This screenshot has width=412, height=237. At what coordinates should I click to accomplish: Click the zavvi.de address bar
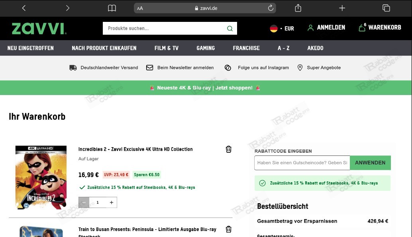(x=205, y=8)
